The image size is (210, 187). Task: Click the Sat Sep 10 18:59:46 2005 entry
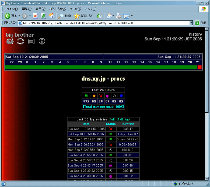pos(86,134)
